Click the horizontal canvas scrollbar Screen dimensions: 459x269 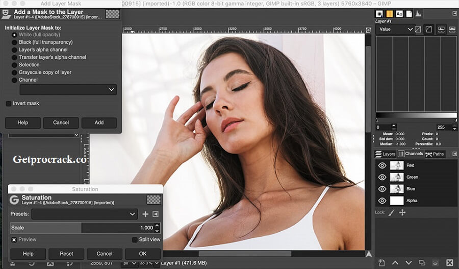click(245, 254)
